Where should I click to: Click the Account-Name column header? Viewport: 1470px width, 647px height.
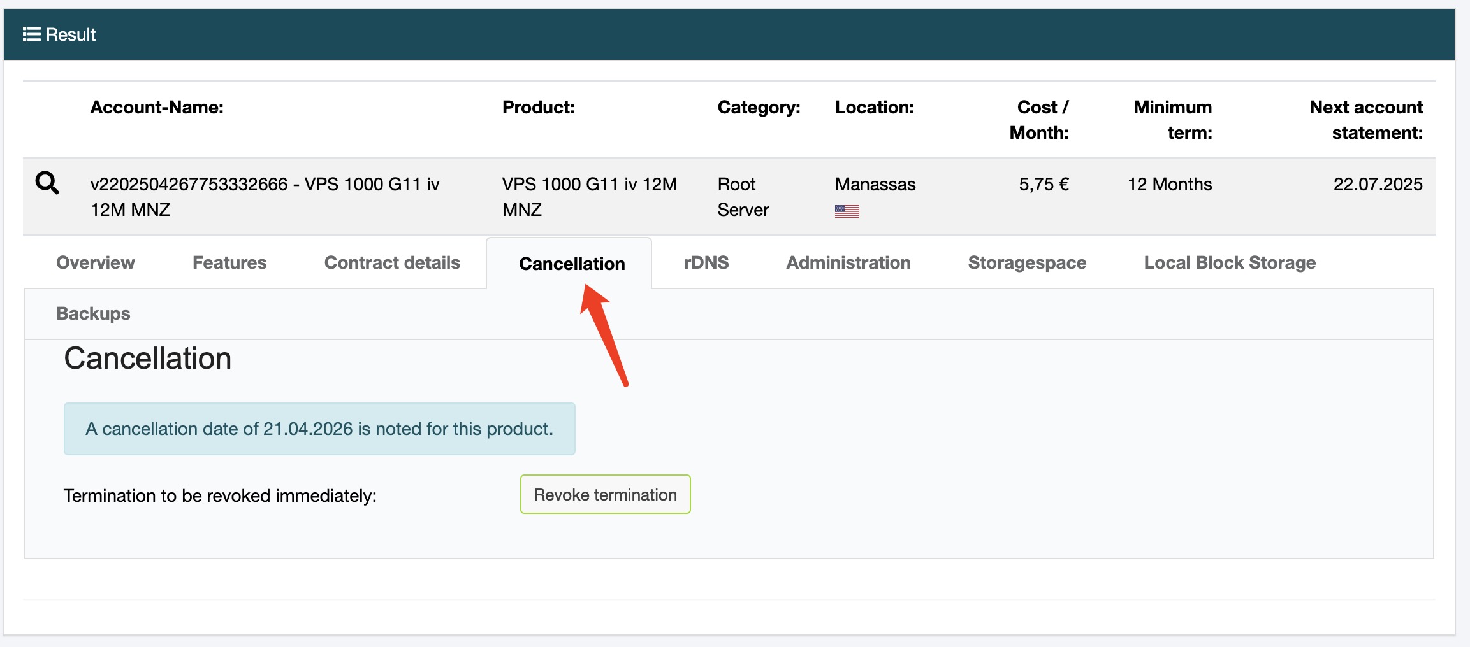[x=157, y=108]
